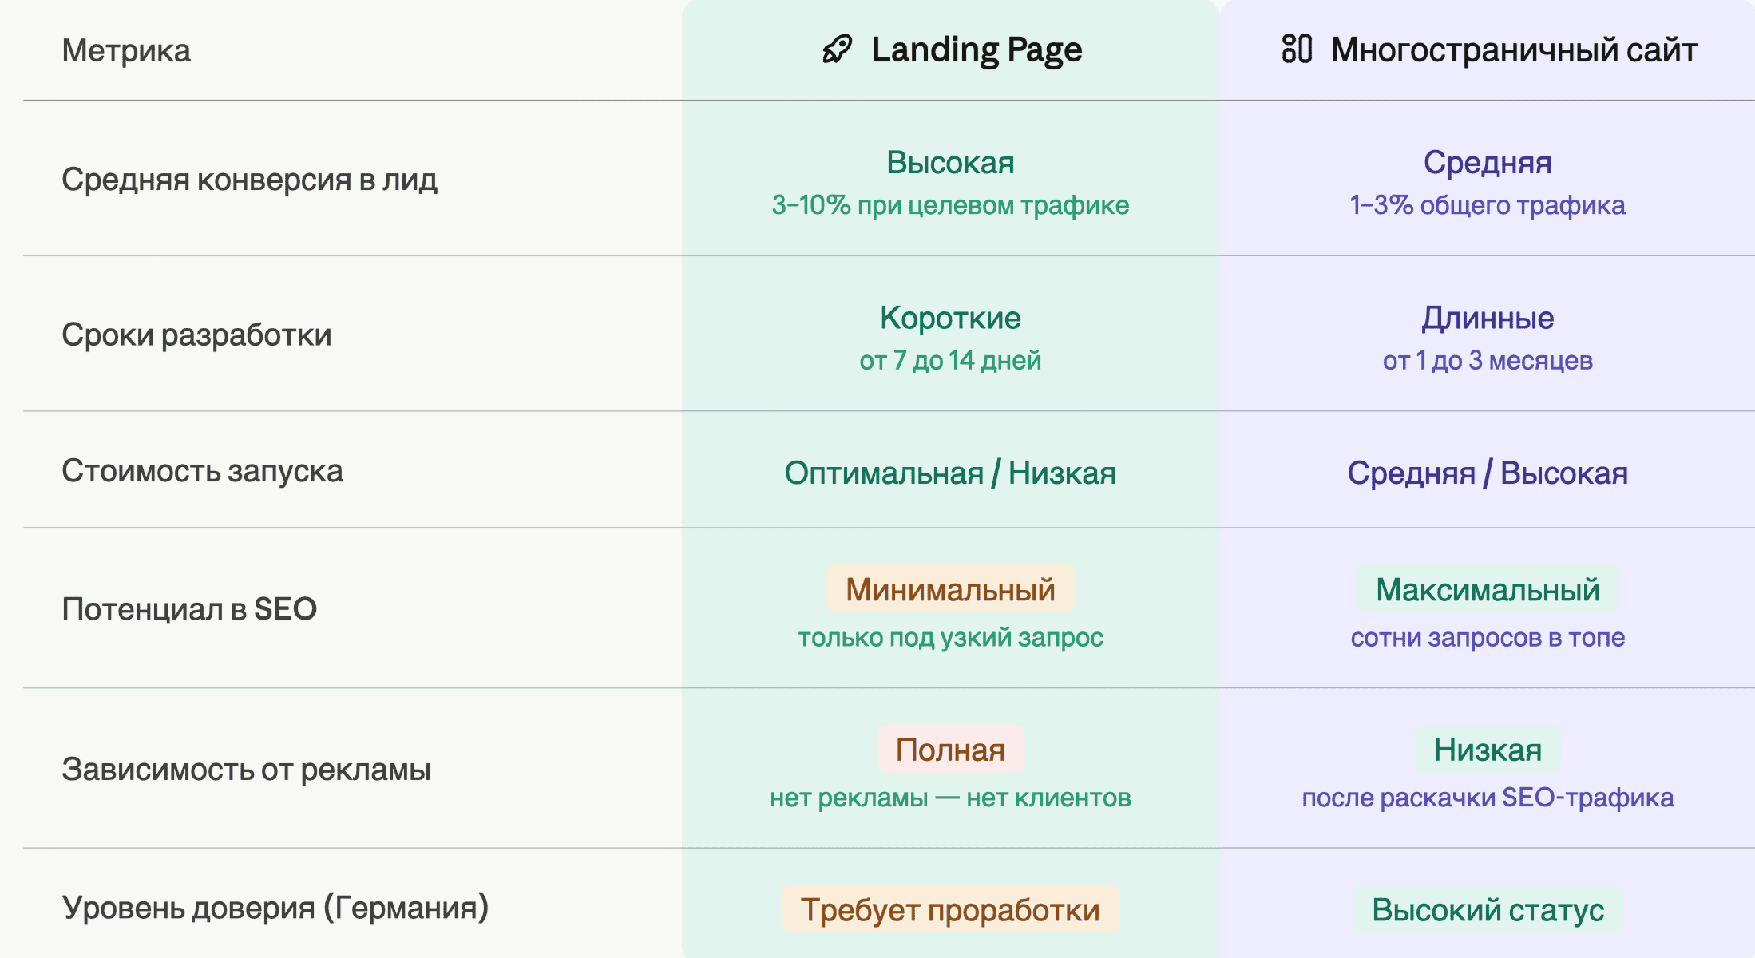
Task: Click the rocket icon beside Landing Page
Action: point(838,49)
